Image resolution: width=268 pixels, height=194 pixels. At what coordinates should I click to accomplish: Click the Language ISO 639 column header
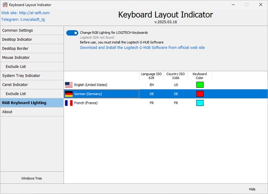151,76
